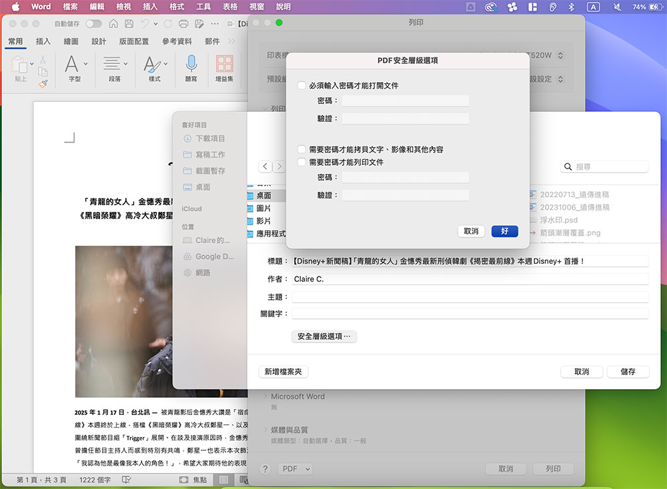
Task: Click the 關鍵字 input field
Action: (x=470, y=314)
